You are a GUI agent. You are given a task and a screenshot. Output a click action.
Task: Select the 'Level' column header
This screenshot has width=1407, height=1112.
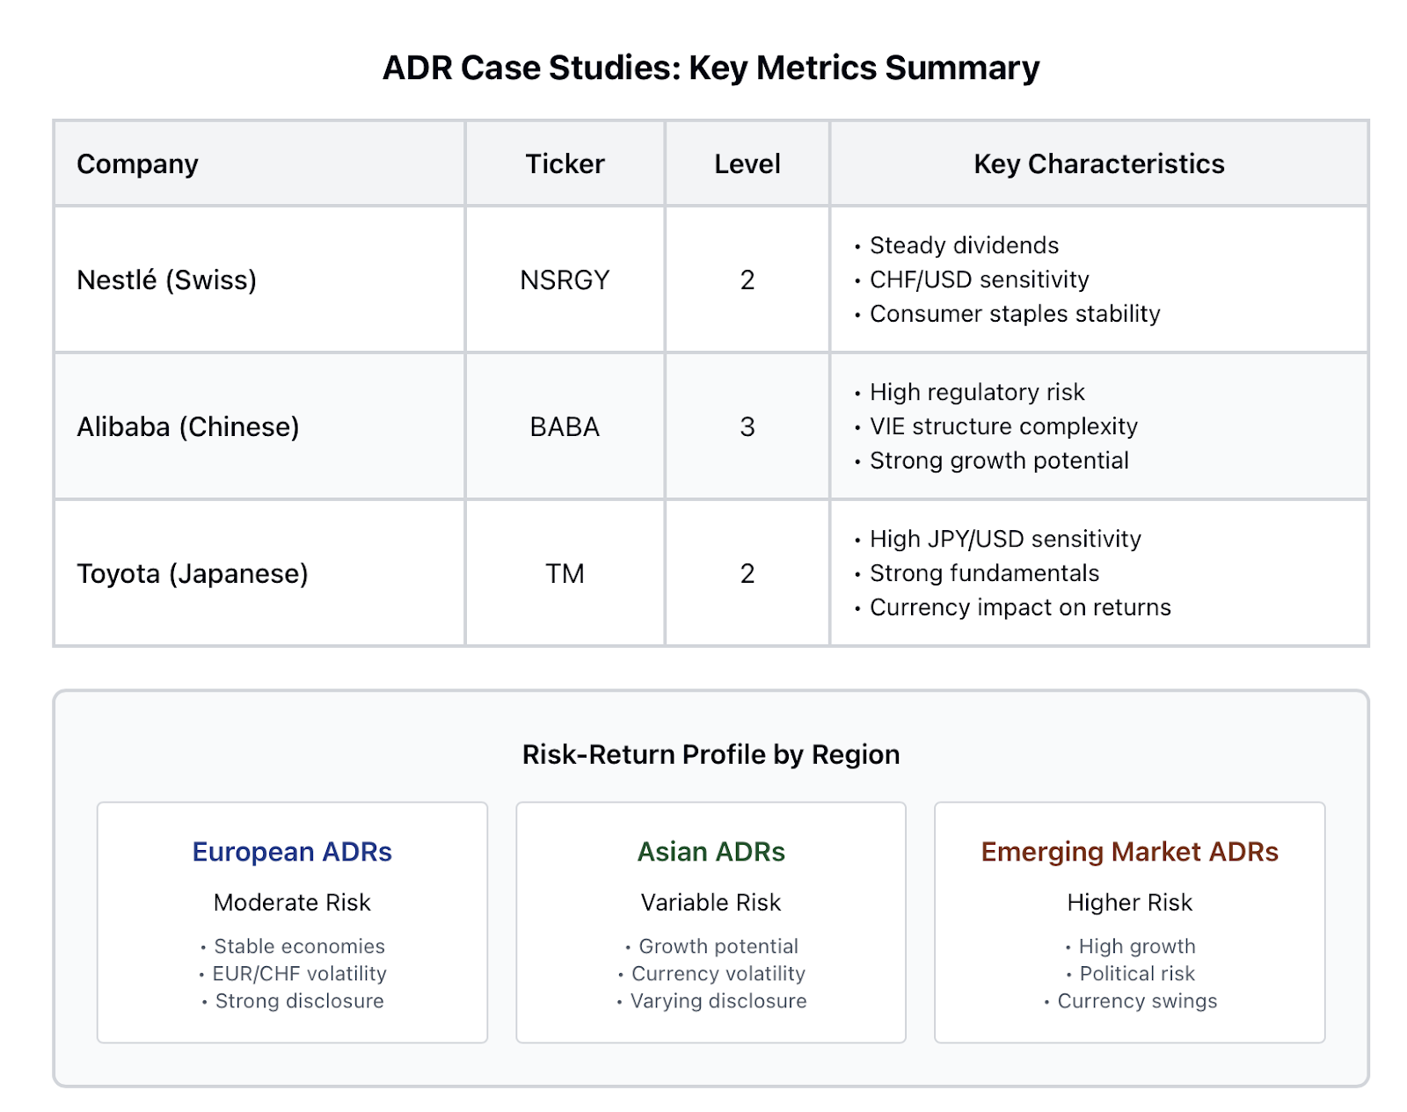[747, 164]
